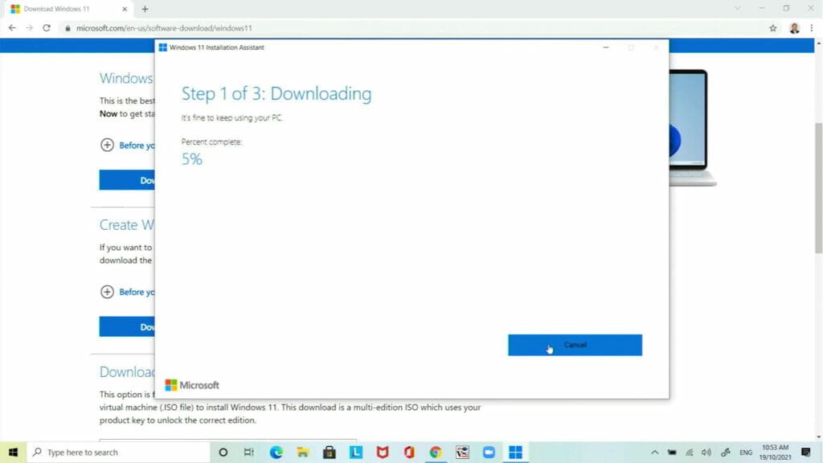Expand the first 'Before you' section
The height and width of the screenshot is (463, 823).
coord(108,145)
